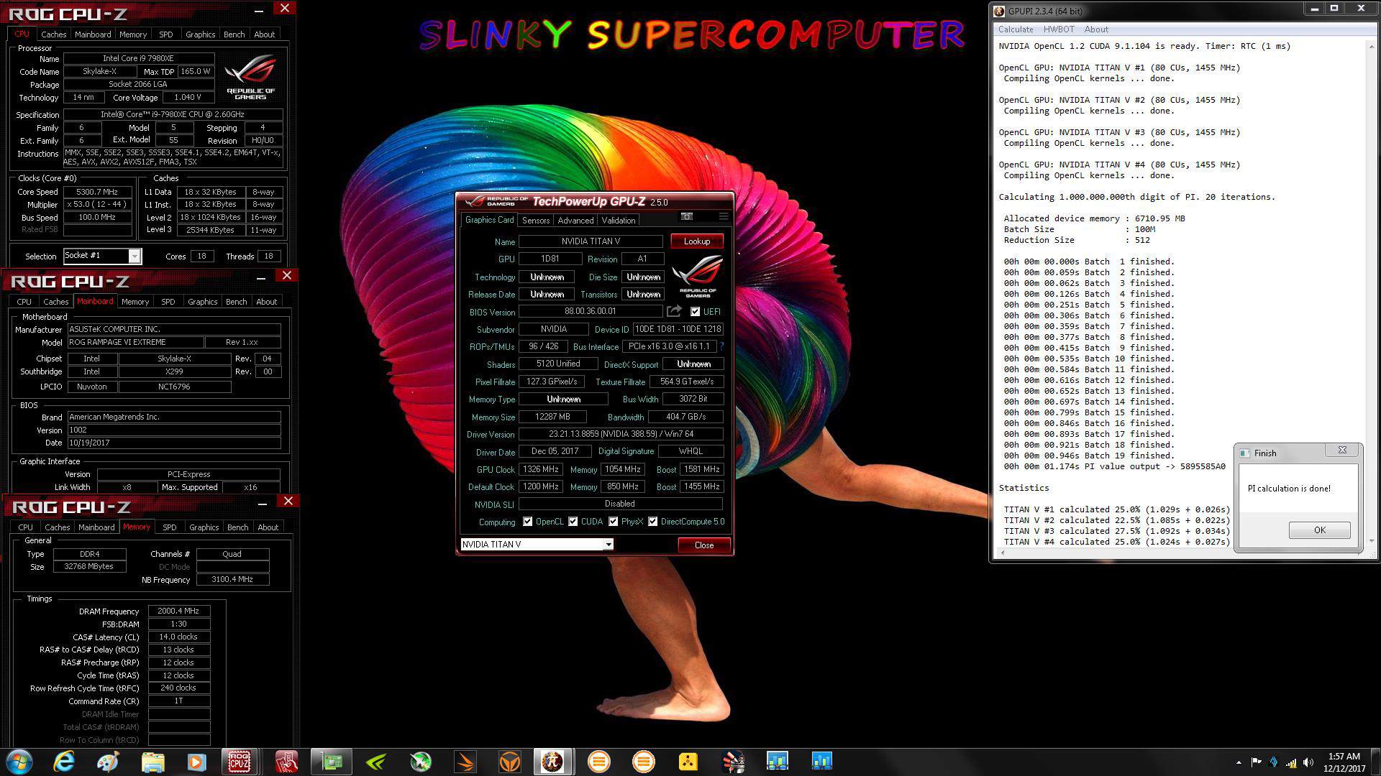The image size is (1381, 776).
Task: Open SPD tab in CPU-Z Mainboard window
Action: 168,302
